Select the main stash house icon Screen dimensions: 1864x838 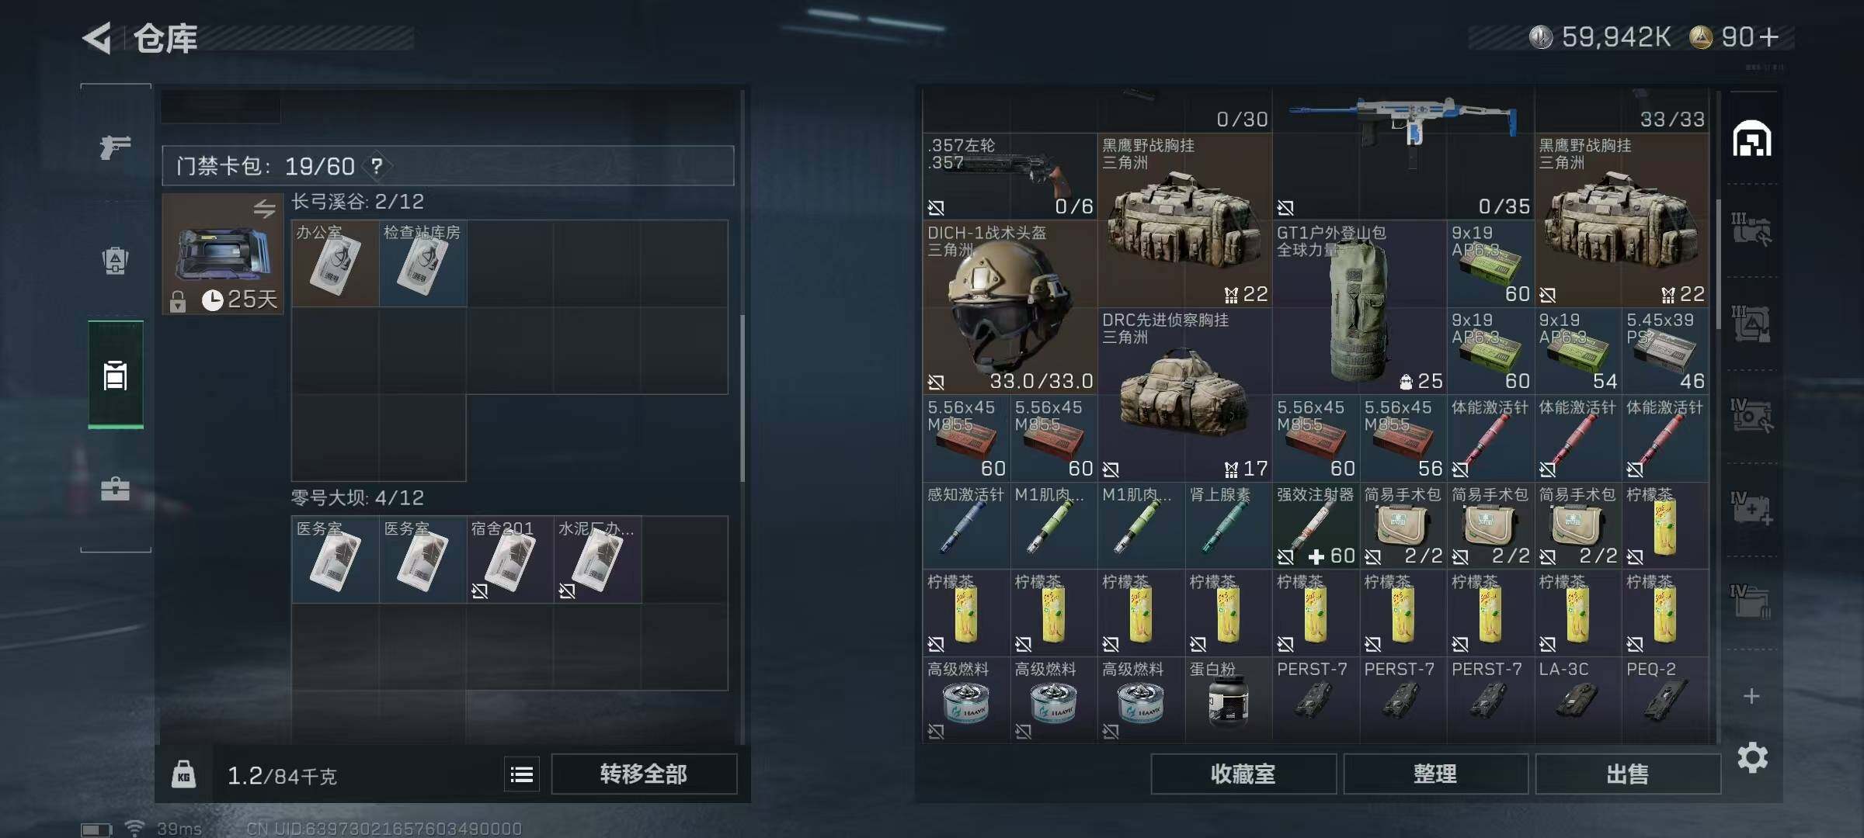click(1752, 140)
